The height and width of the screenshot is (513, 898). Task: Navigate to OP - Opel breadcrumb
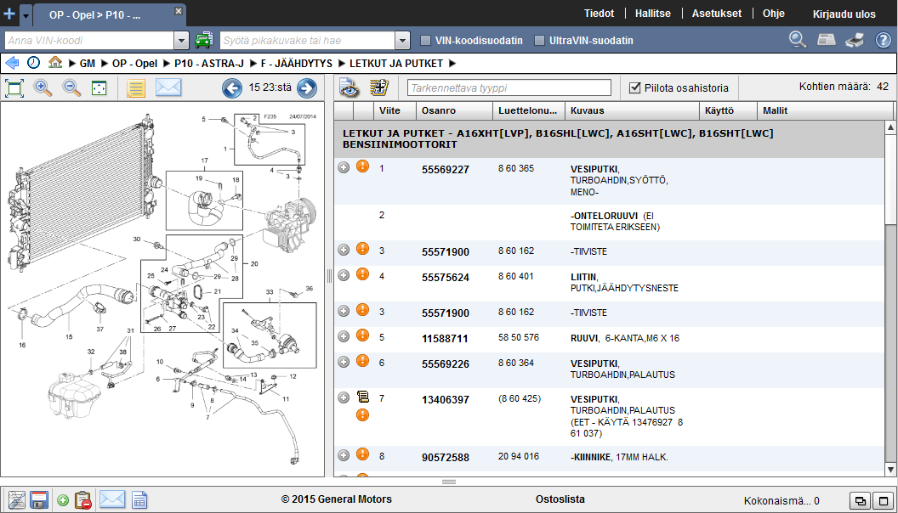click(134, 64)
